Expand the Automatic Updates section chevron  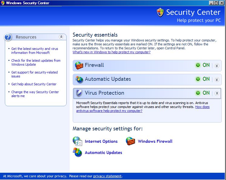point(217,80)
